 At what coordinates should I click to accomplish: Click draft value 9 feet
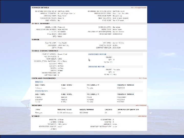60,71
